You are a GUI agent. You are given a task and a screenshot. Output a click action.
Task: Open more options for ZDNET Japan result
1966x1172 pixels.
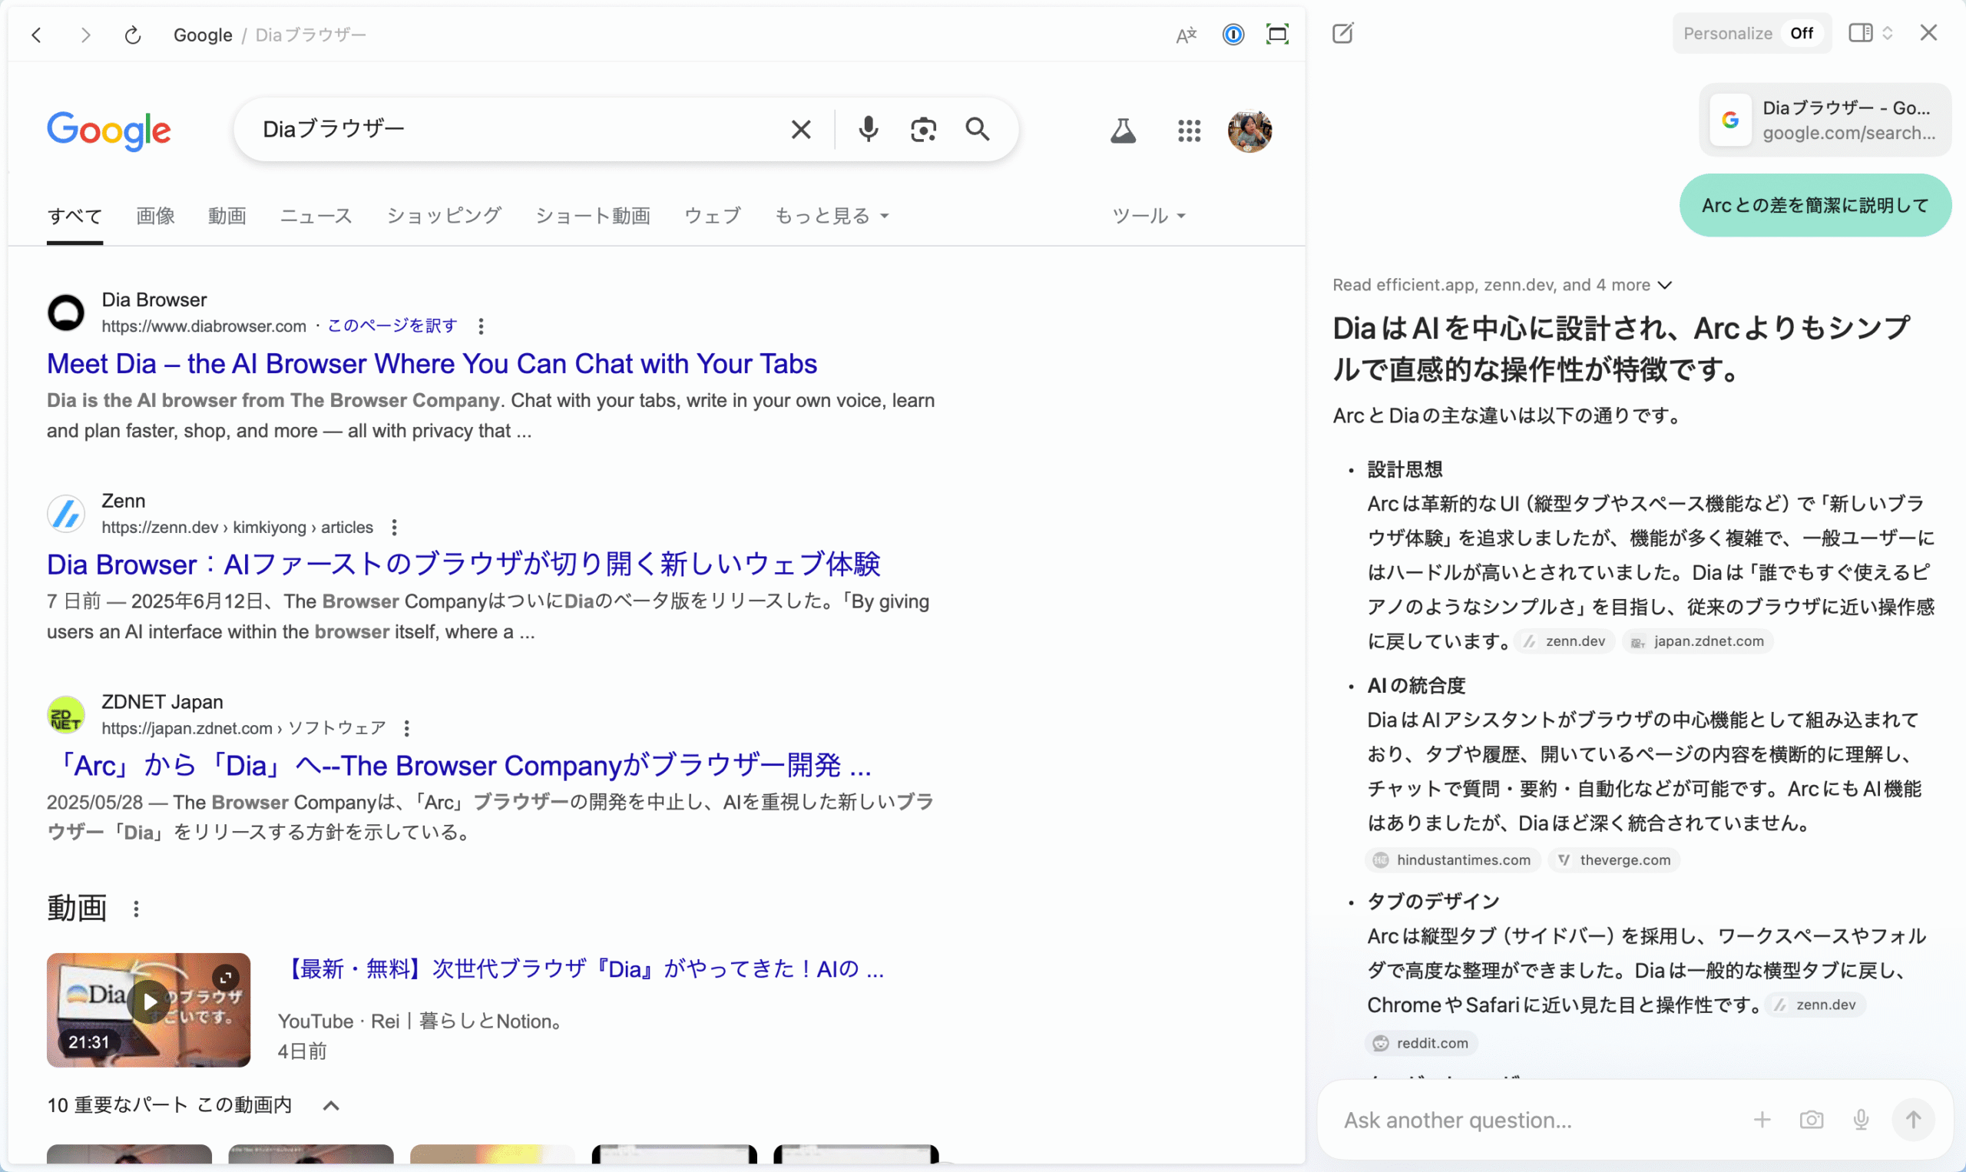pos(406,727)
